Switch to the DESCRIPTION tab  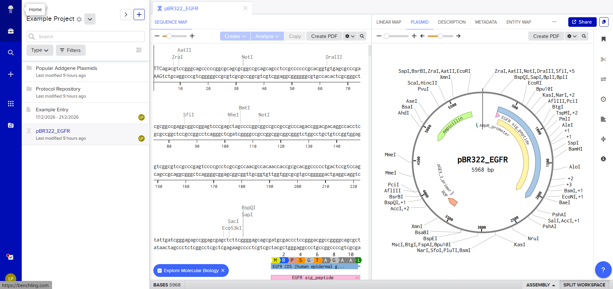(x=452, y=22)
